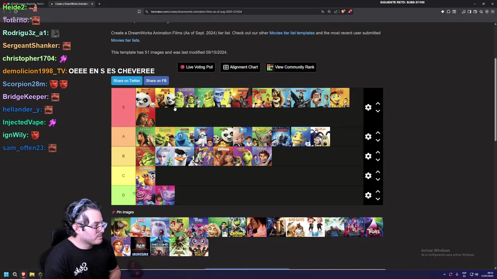497x279 pixels.
Task: Click Prince of Egypt poster in S tier
Action: [x=146, y=117]
